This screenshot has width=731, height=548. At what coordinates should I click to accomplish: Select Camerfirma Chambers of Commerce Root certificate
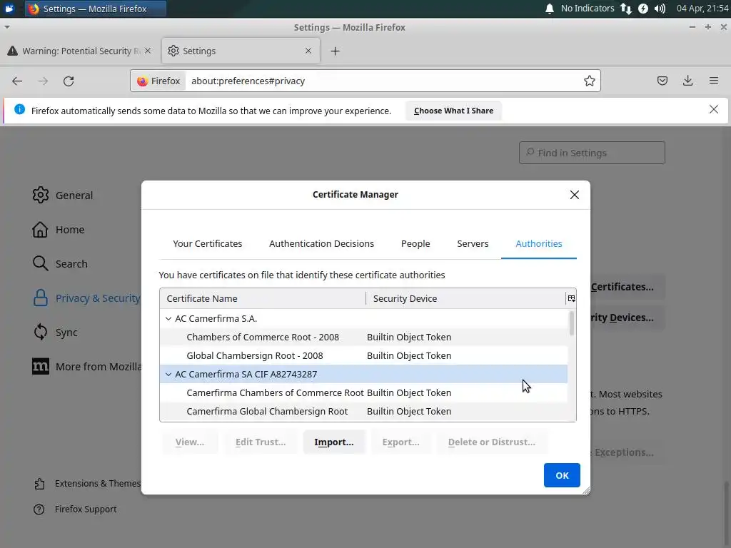tap(363, 393)
